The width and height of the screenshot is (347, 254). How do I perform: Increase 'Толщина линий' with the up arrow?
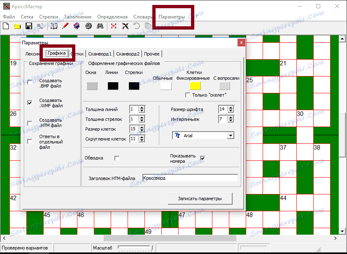point(142,107)
